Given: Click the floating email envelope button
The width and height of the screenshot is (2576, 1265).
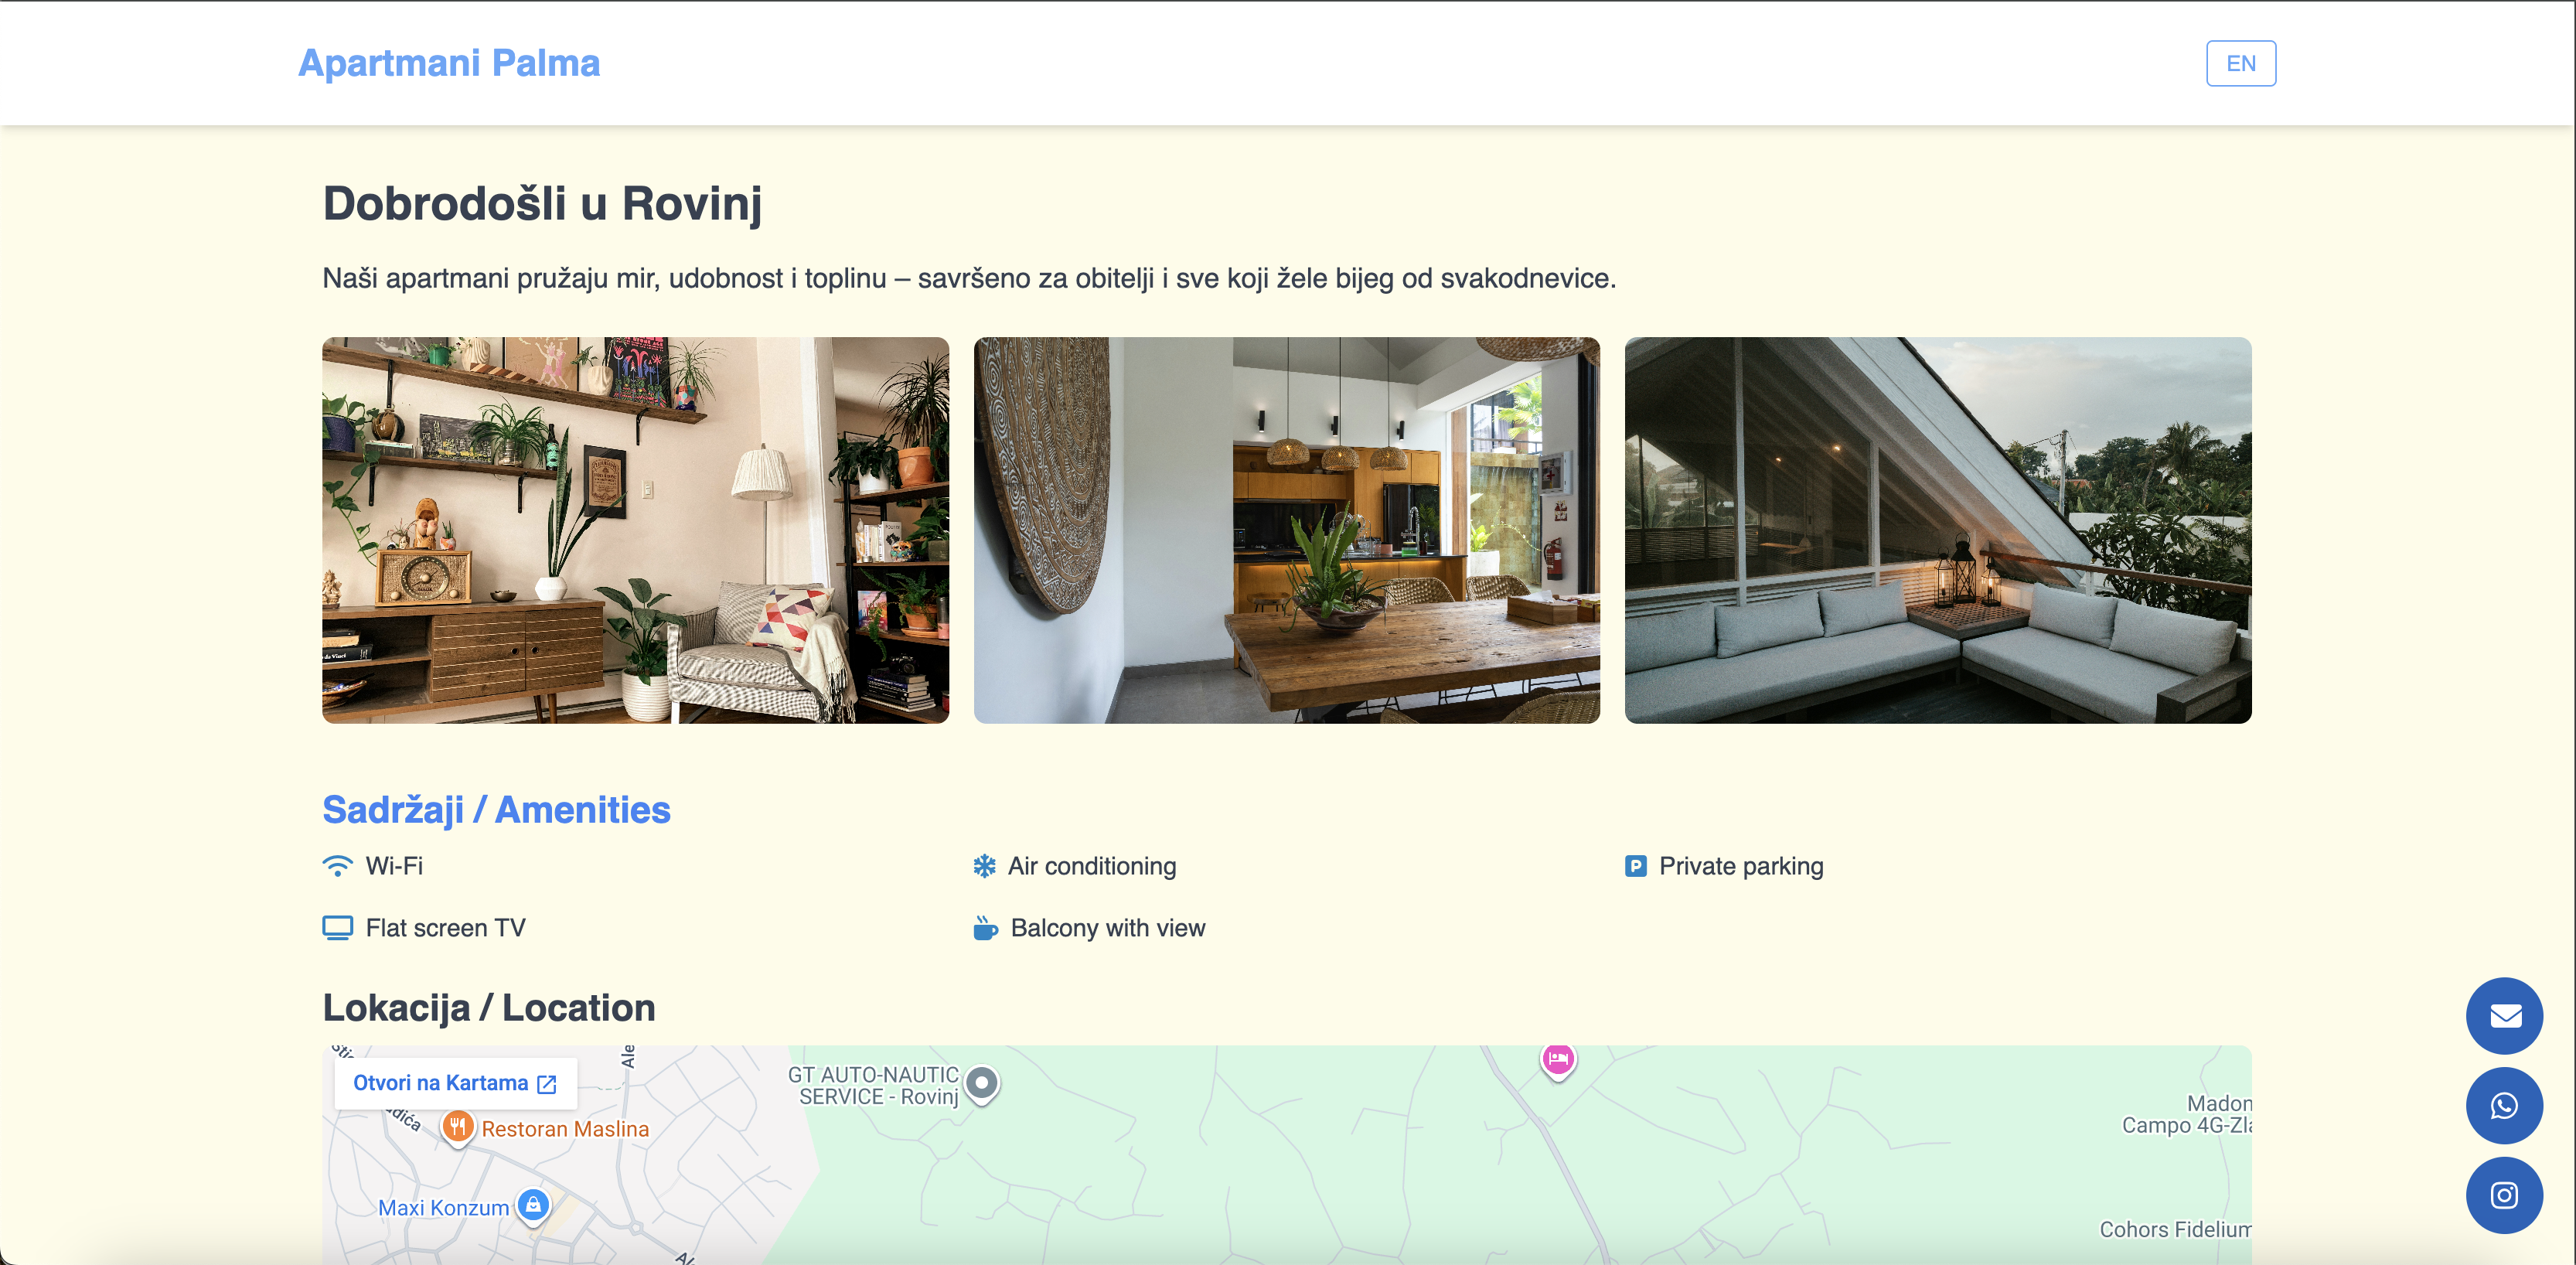Looking at the screenshot, I should click(x=2503, y=1016).
